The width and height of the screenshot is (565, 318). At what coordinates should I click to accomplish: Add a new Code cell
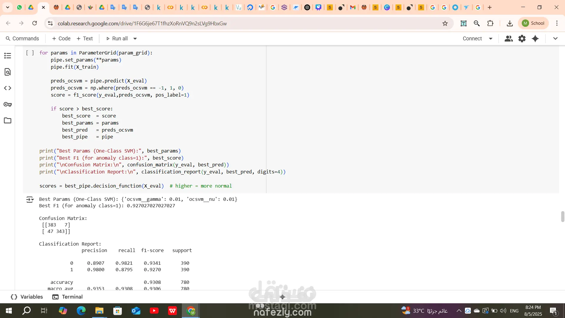(x=61, y=39)
